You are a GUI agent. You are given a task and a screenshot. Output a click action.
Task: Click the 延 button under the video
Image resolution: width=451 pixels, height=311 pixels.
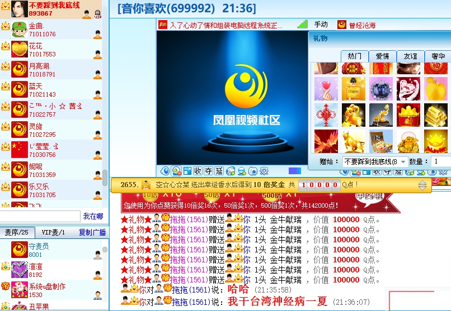[219, 171]
